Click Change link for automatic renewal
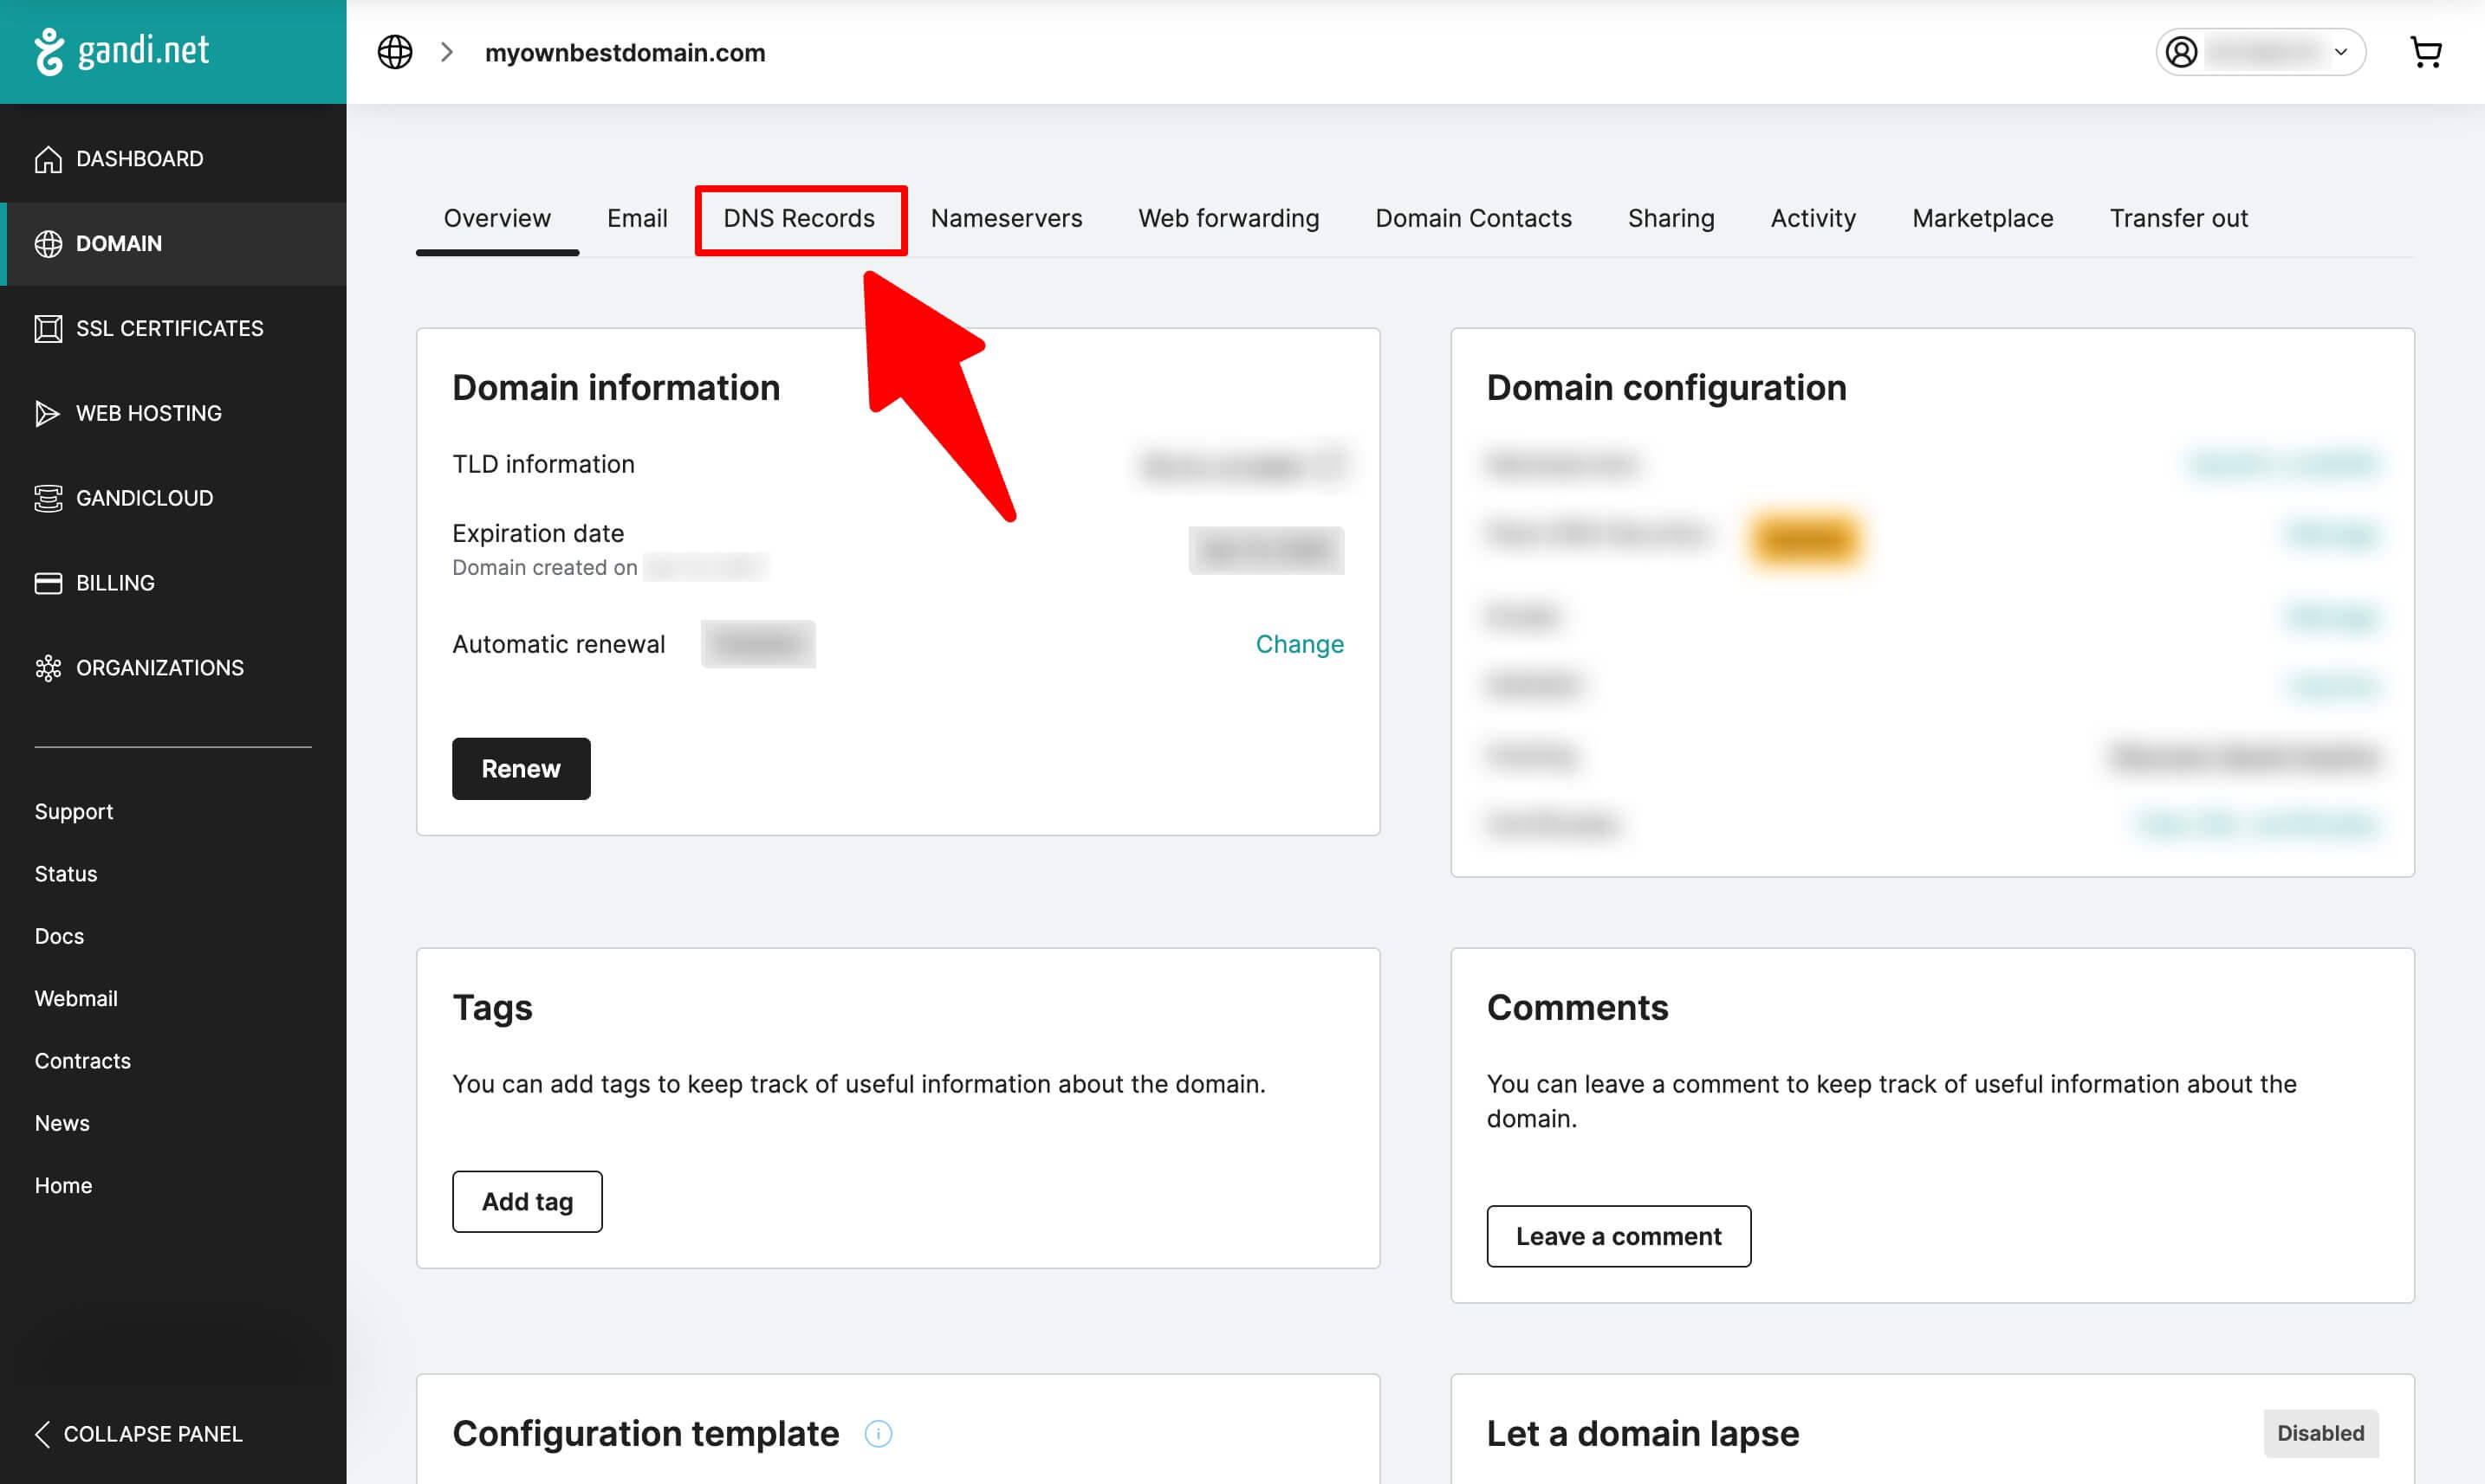Viewport: 2485px width, 1484px height. click(1299, 644)
